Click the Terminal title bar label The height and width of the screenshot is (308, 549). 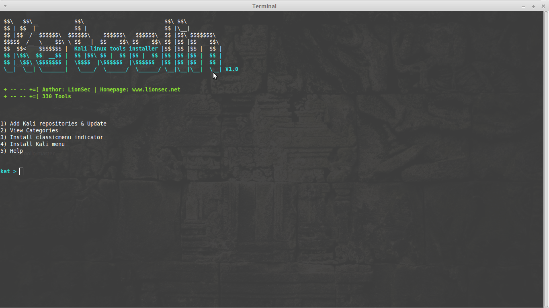(264, 6)
